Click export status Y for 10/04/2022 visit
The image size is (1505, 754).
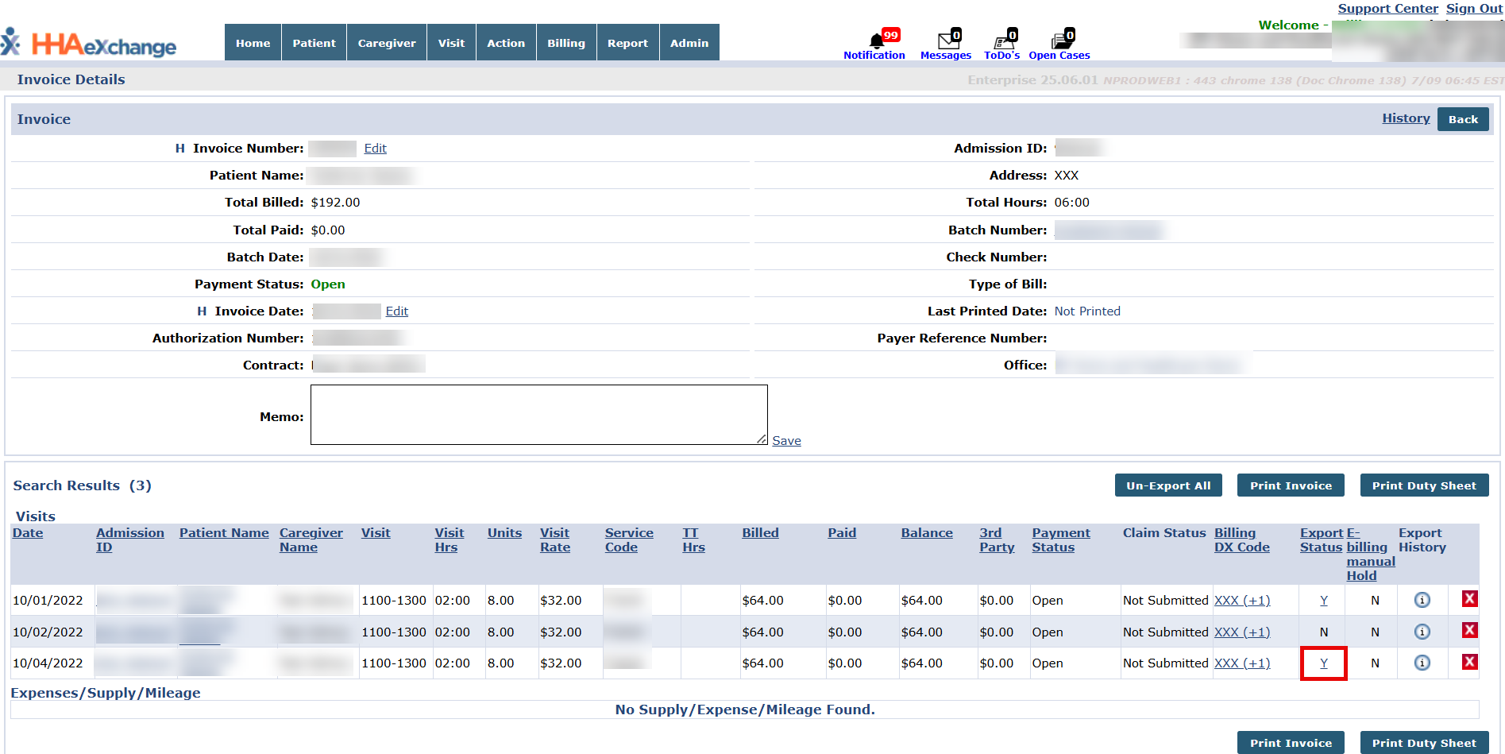pos(1324,663)
